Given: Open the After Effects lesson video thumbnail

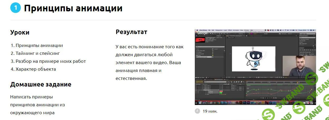Looking at the screenshot, I should point(255,67).
